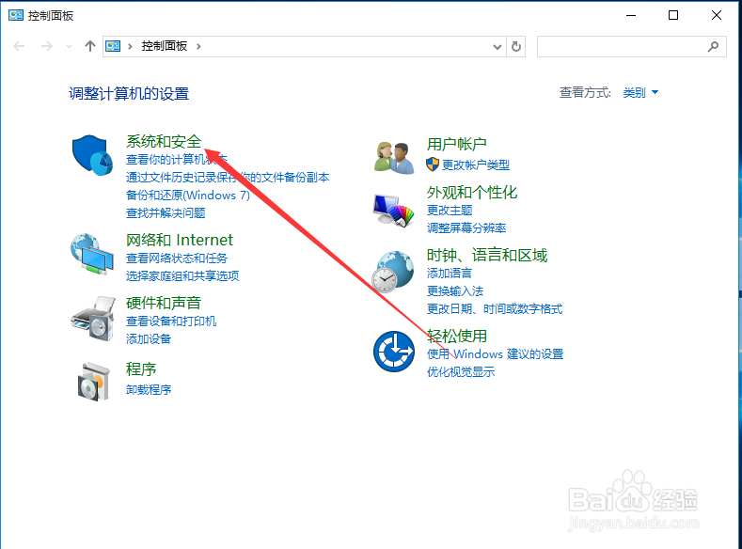Open 查看设备和打印机

(x=171, y=322)
